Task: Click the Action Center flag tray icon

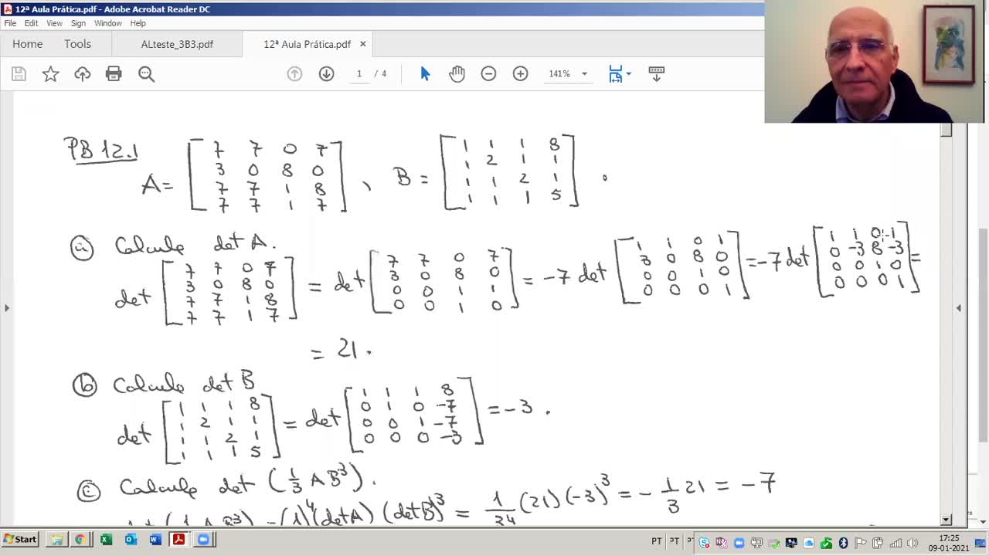Action: pyautogui.click(x=860, y=543)
